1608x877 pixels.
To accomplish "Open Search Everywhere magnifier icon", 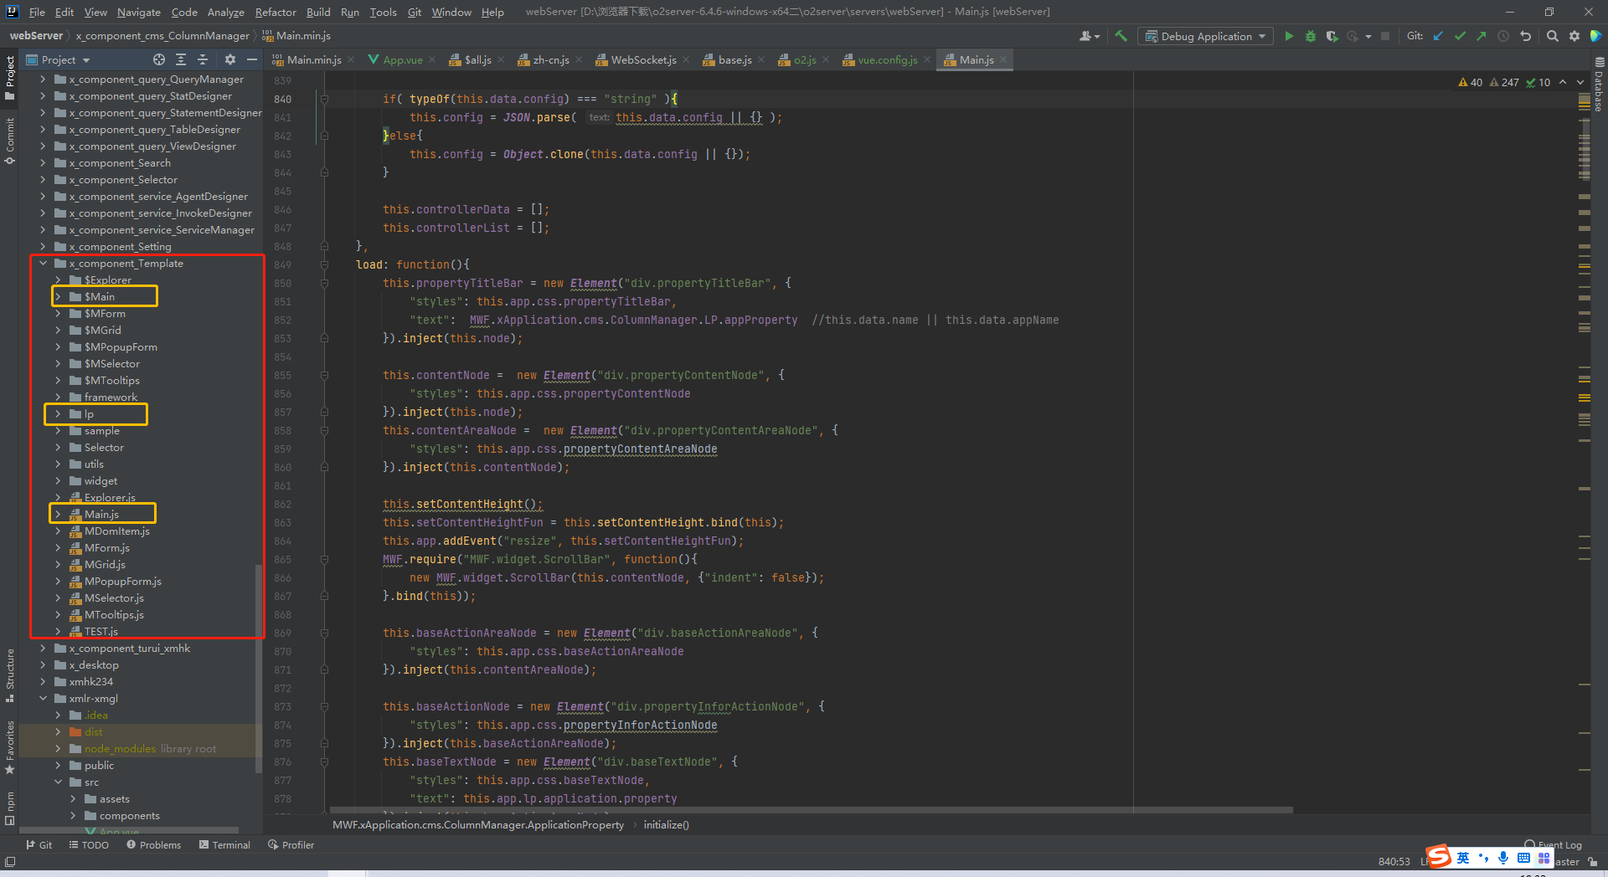I will (x=1553, y=36).
